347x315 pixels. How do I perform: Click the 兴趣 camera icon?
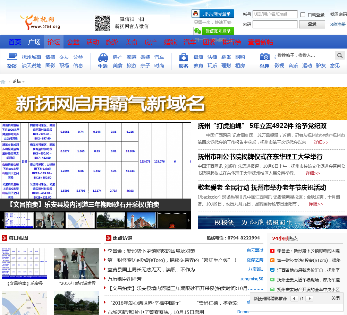click(x=265, y=57)
